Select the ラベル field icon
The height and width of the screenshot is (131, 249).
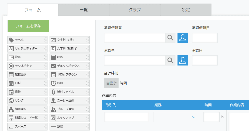(11, 40)
